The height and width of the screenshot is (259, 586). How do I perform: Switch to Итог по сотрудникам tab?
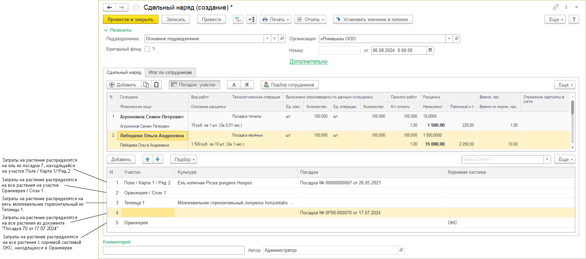point(170,72)
